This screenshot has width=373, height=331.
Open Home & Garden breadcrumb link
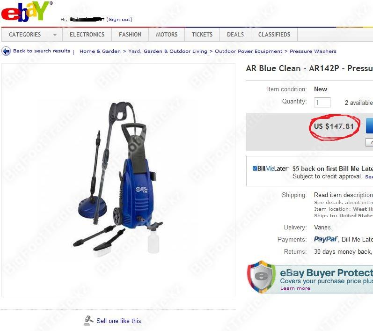[x=100, y=51]
